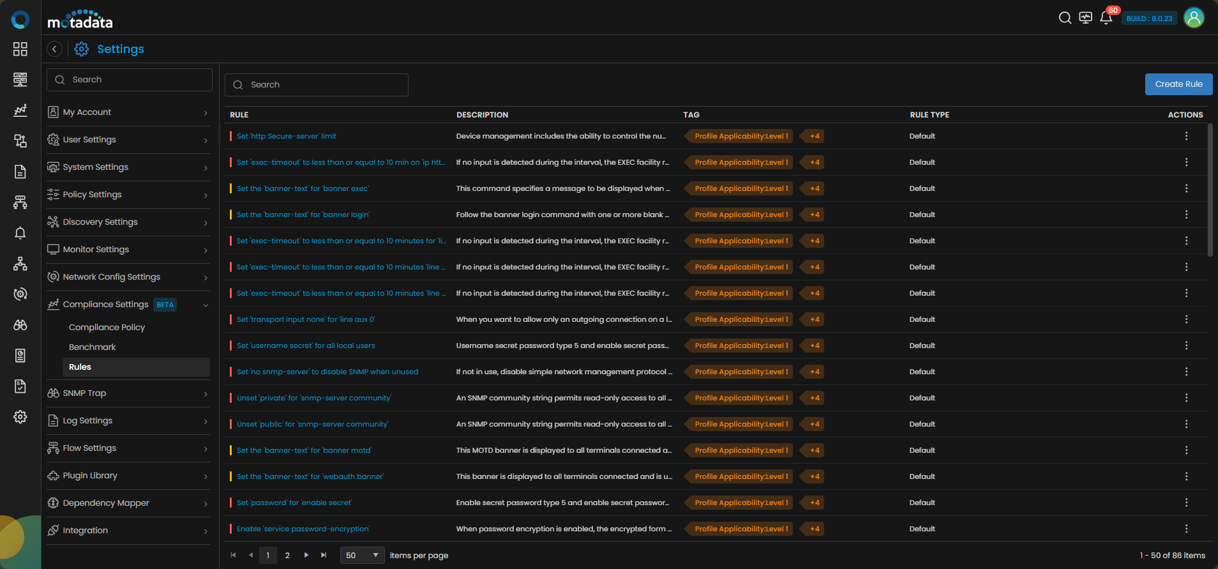This screenshot has height=569, width=1218.
Task: Focus the settings menu search field
Action: pyautogui.click(x=130, y=80)
